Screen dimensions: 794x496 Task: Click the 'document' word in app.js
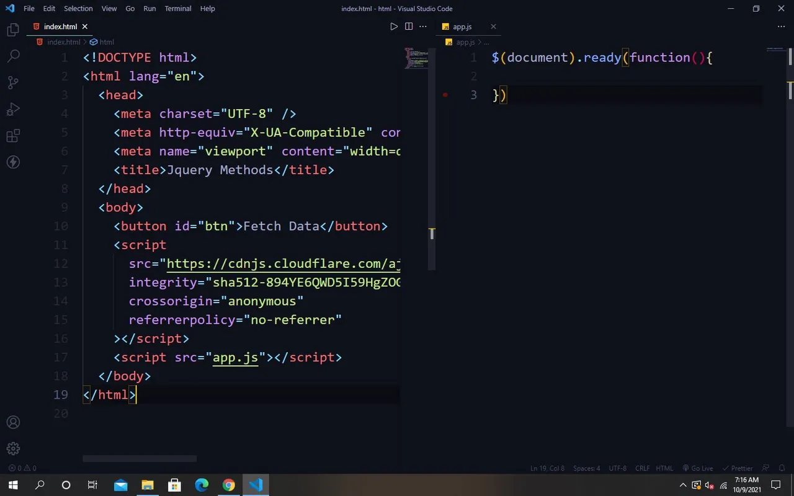point(537,58)
